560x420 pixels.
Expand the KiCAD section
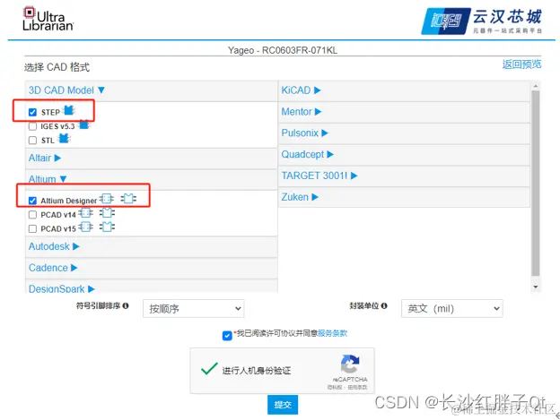coord(301,90)
